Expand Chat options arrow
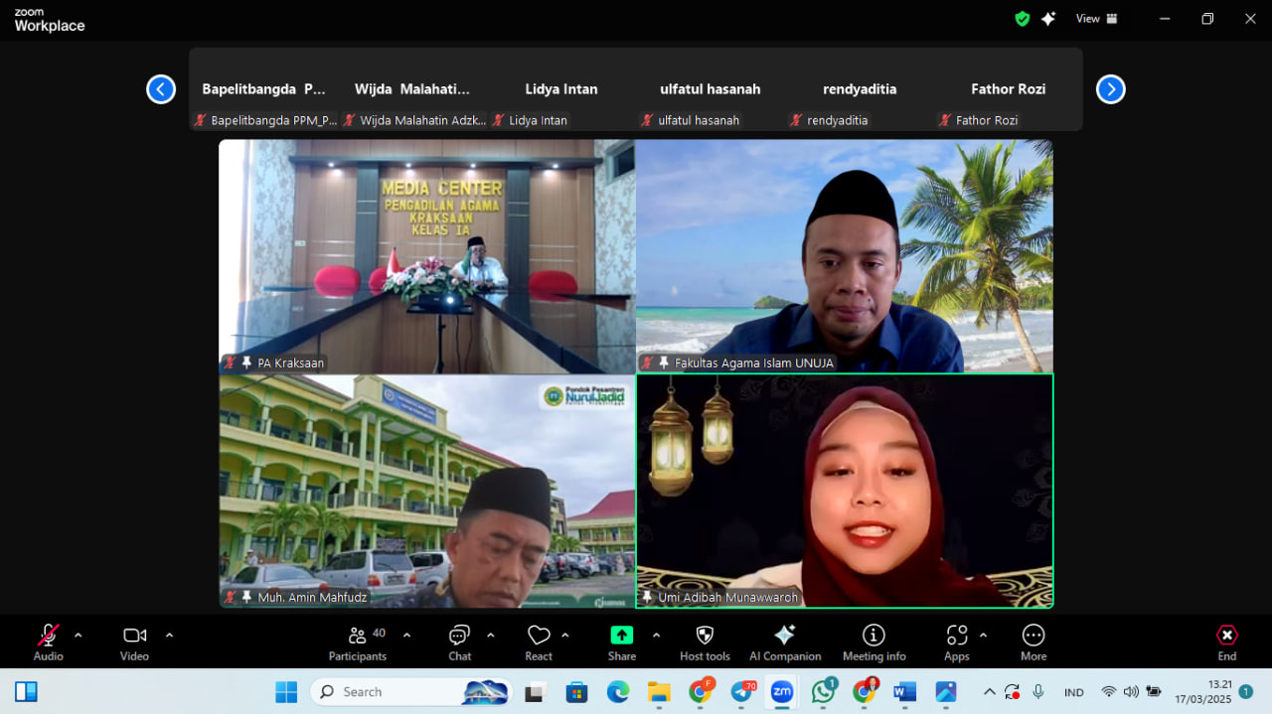This screenshot has height=714, width=1272. [490, 636]
